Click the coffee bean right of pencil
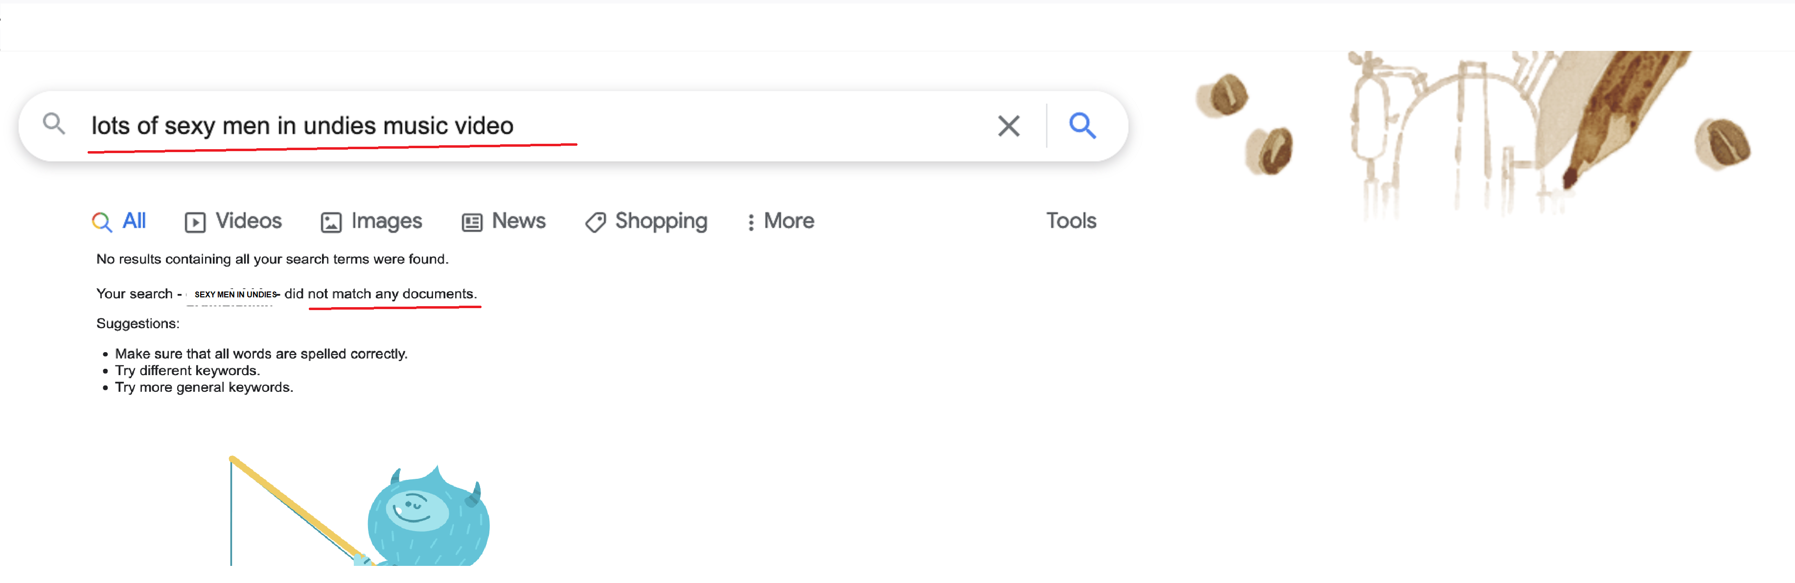This screenshot has height=583, width=1795. coord(1723,143)
